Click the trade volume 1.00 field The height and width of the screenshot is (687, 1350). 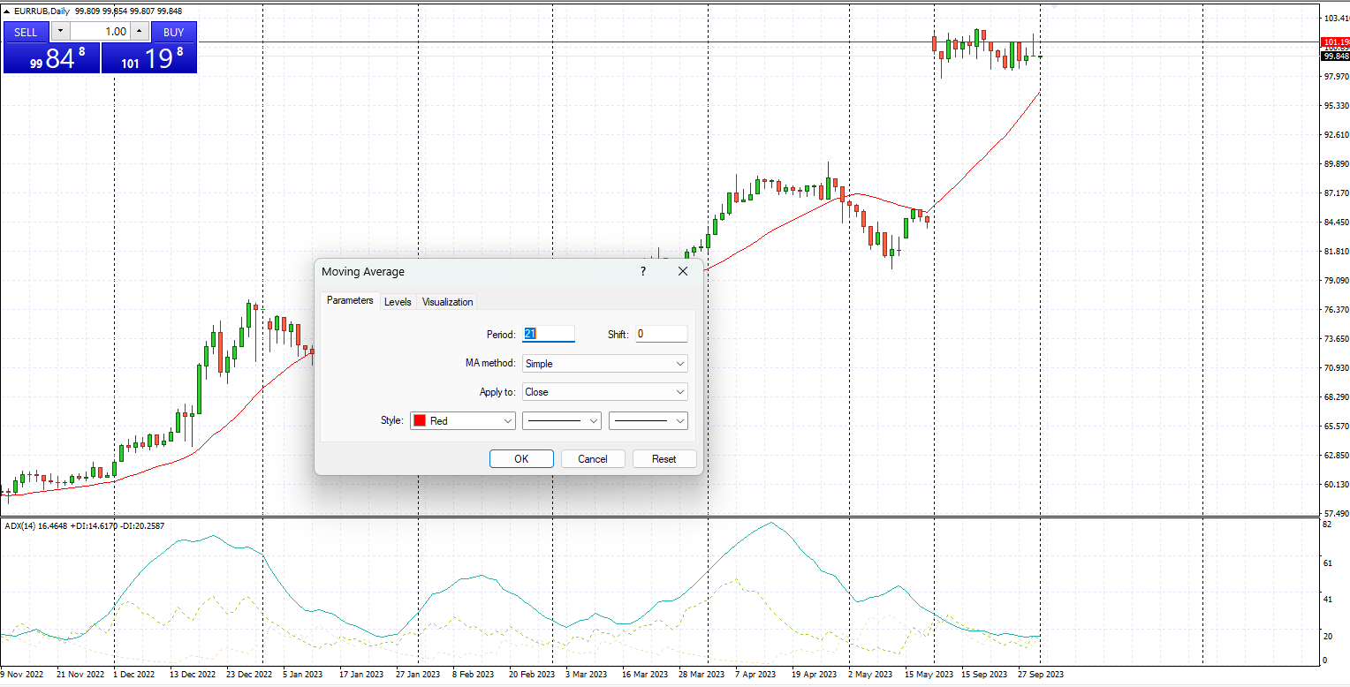[x=100, y=32]
